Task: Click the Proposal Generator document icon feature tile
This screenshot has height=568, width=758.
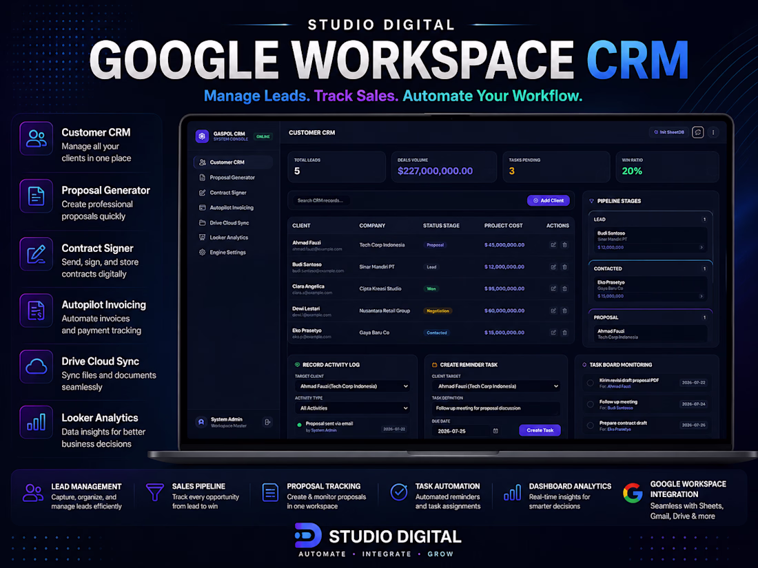Action: 37,196
